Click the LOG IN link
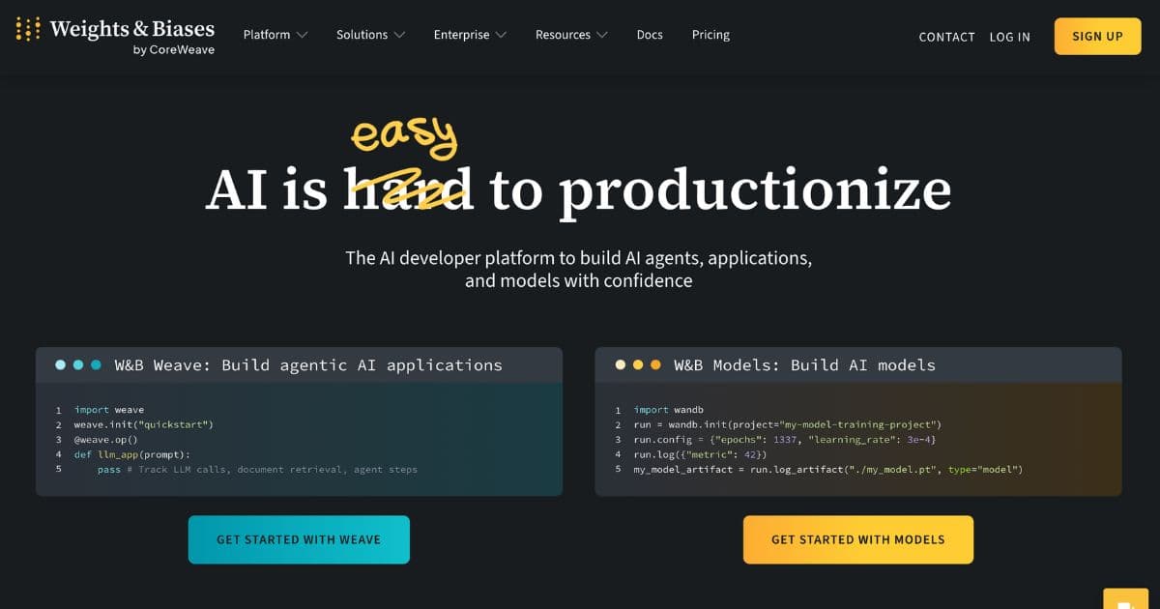The width and height of the screenshot is (1160, 609). click(x=1009, y=37)
